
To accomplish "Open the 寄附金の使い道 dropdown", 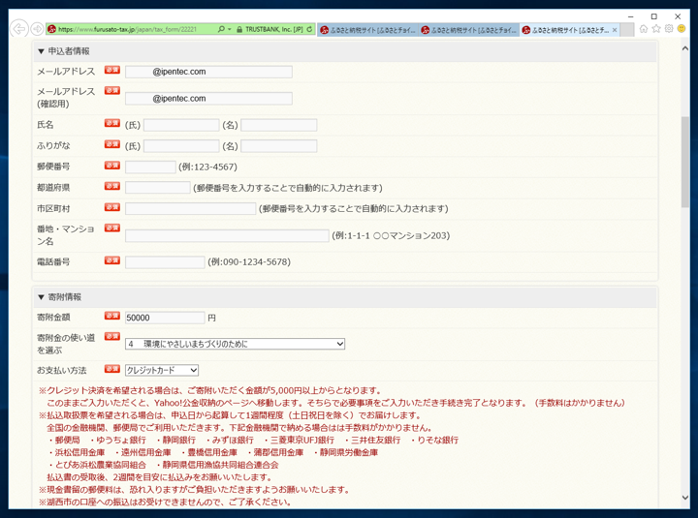I will pos(235,344).
